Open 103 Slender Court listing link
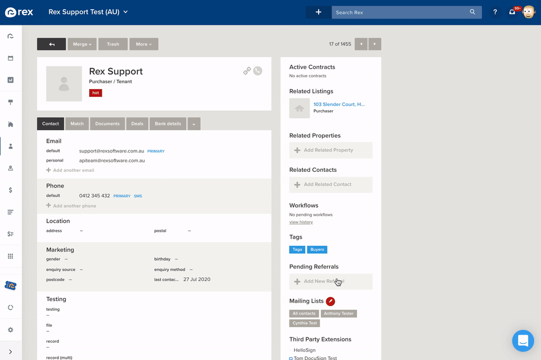The image size is (541, 360). point(339,104)
